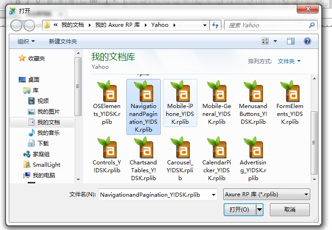This screenshot has height=230, width=332.
Task: Click the file list scroll-down arrow
Action: 314,180
